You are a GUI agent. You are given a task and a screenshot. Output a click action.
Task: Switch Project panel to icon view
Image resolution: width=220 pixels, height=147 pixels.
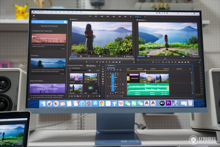click(75, 96)
